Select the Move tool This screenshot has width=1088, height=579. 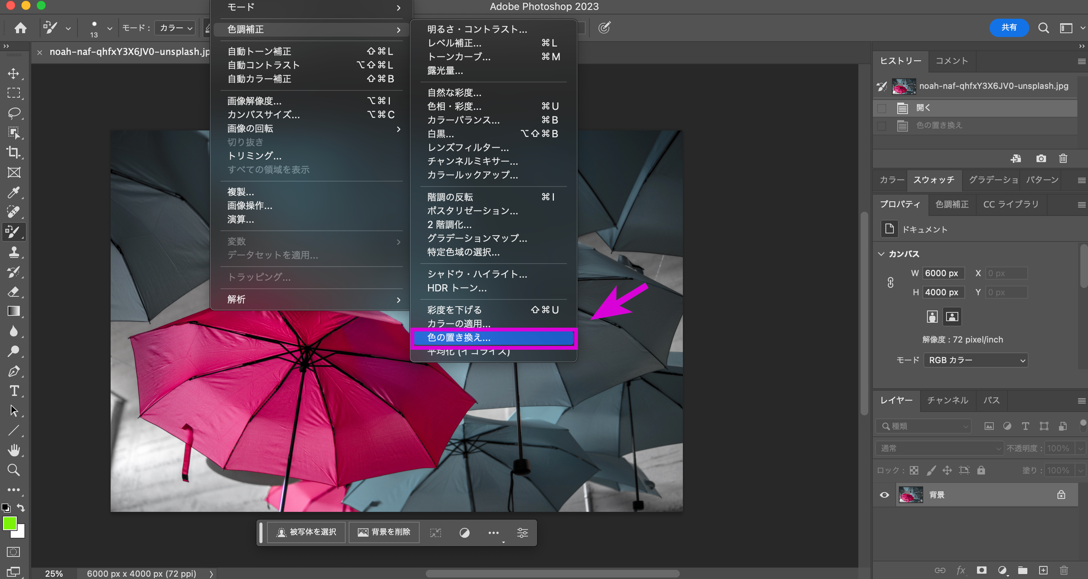click(13, 74)
